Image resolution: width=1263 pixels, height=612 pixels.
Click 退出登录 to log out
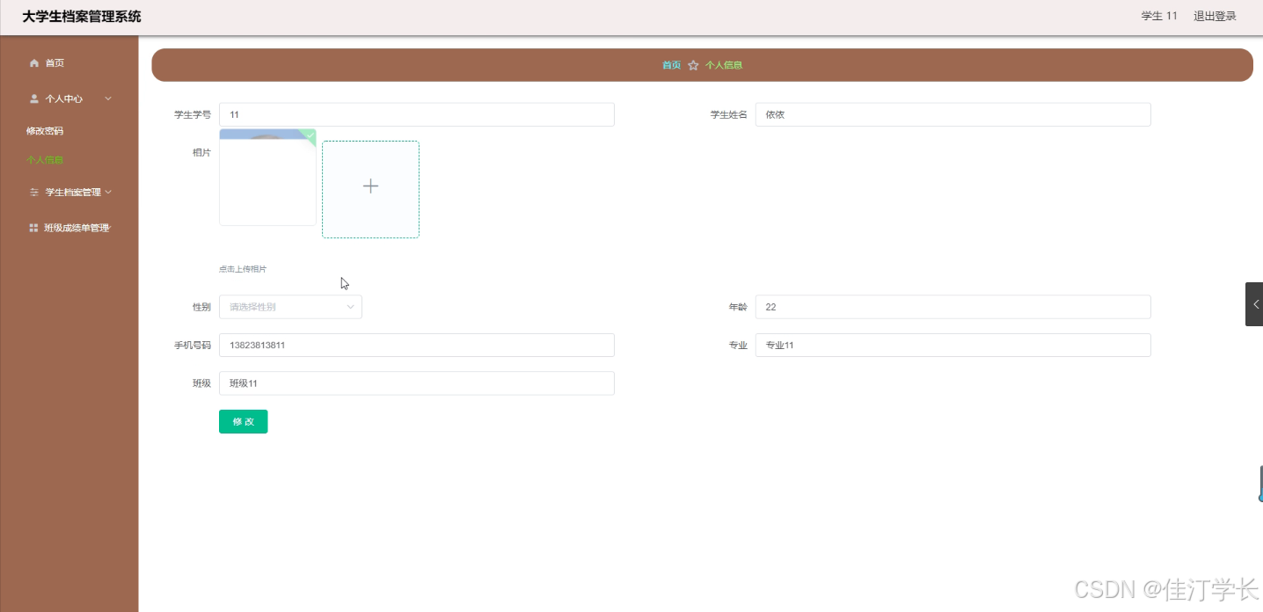1215,15
